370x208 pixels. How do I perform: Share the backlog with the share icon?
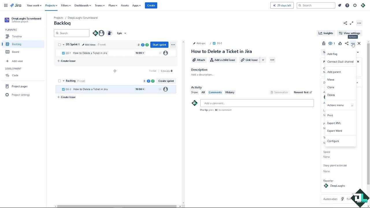[345, 23]
